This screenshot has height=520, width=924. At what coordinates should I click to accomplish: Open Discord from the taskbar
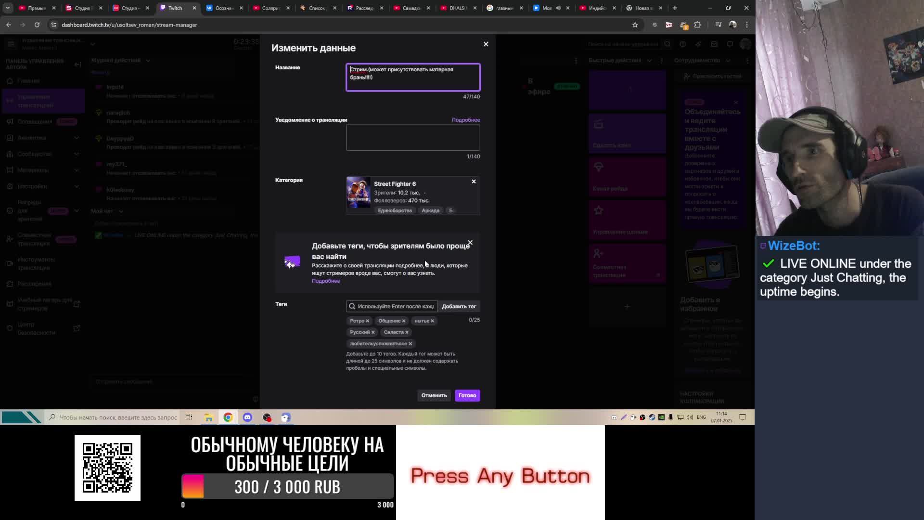click(x=247, y=417)
